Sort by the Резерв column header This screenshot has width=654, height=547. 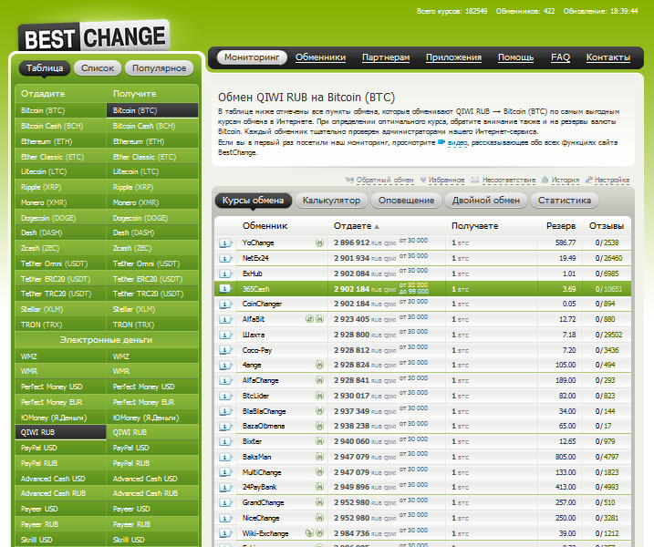coord(561,226)
